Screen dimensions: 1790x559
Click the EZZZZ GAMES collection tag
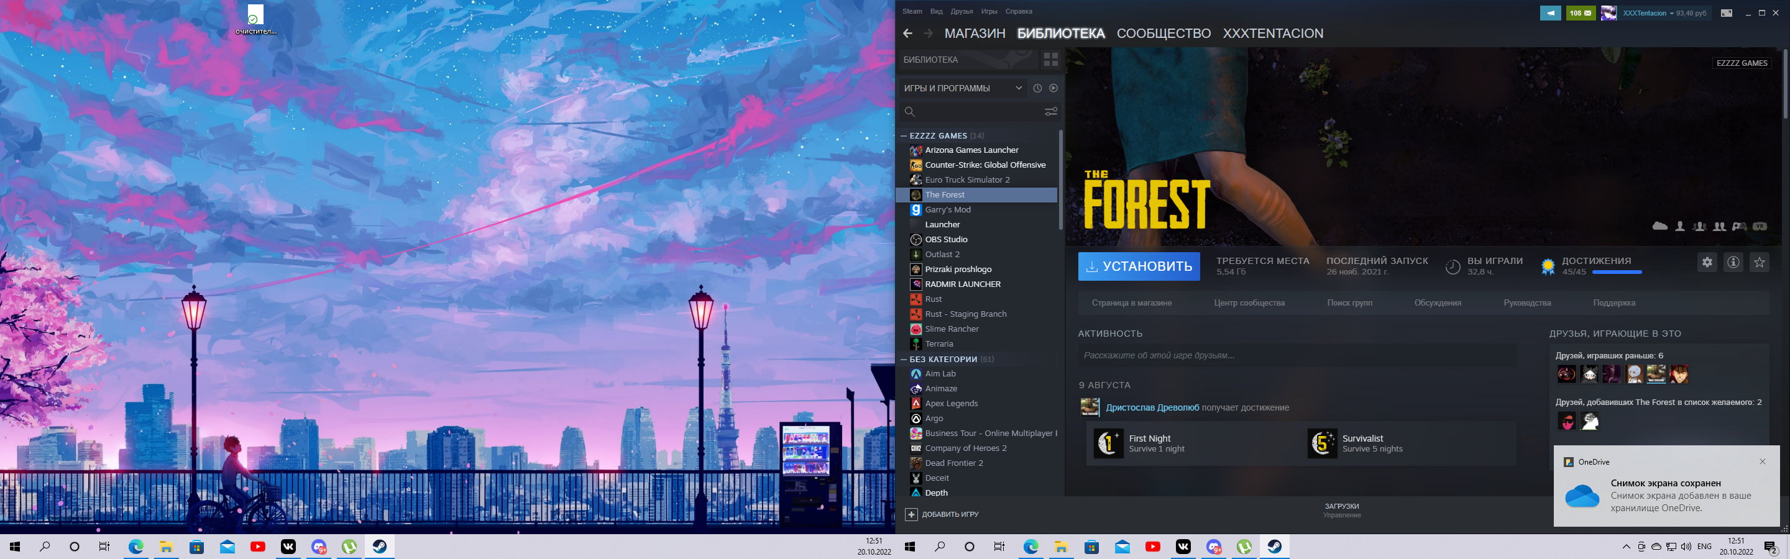(1742, 63)
